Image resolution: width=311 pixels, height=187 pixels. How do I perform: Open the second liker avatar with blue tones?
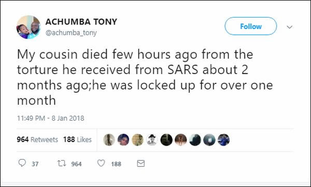pyautogui.click(x=123, y=140)
